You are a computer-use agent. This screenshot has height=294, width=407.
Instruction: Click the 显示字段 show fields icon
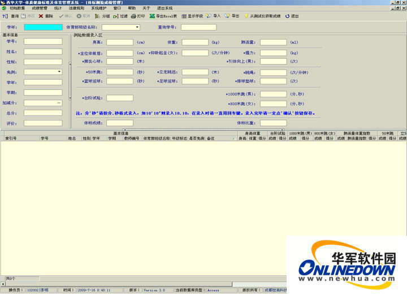coord(184,16)
